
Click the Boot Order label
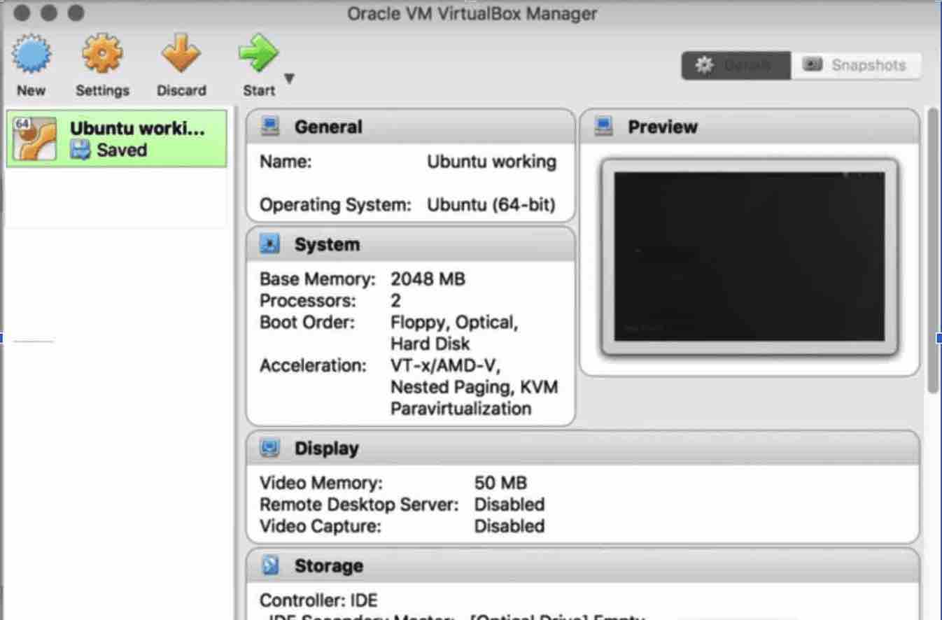tap(307, 323)
